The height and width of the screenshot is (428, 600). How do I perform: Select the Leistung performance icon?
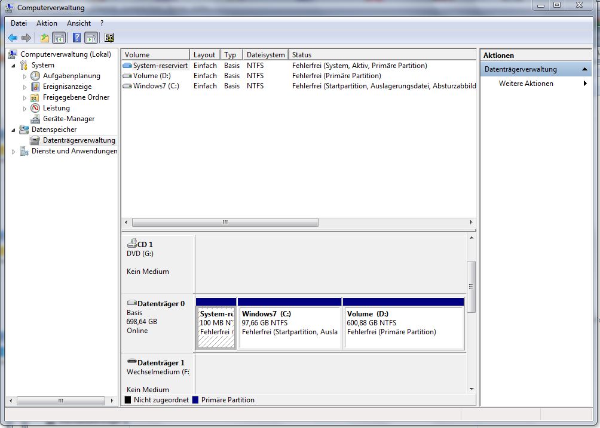click(35, 108)
